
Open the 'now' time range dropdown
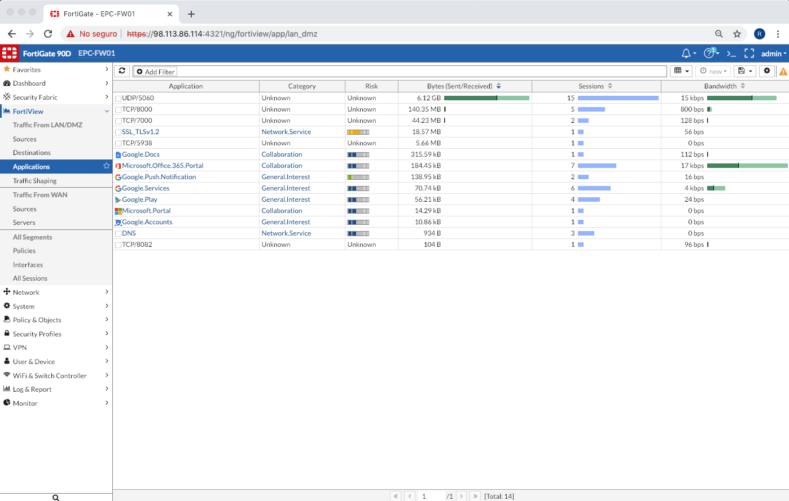pyautogui.click(x=713, y=71)
